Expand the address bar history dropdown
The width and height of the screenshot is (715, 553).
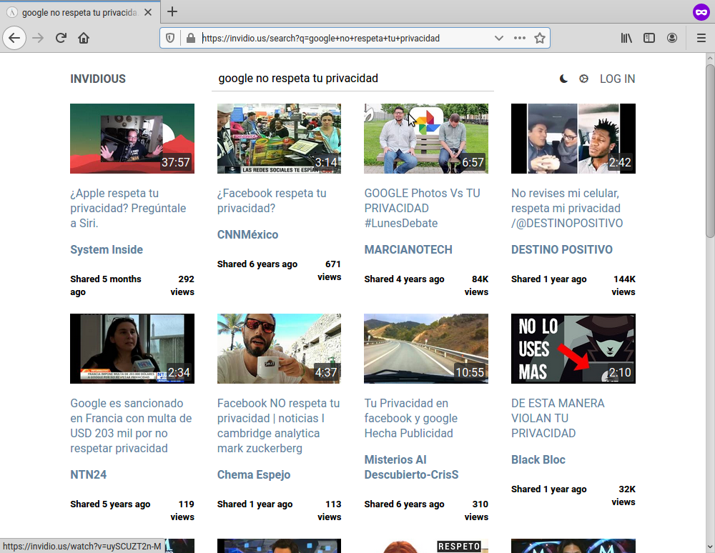click(499, 38)
